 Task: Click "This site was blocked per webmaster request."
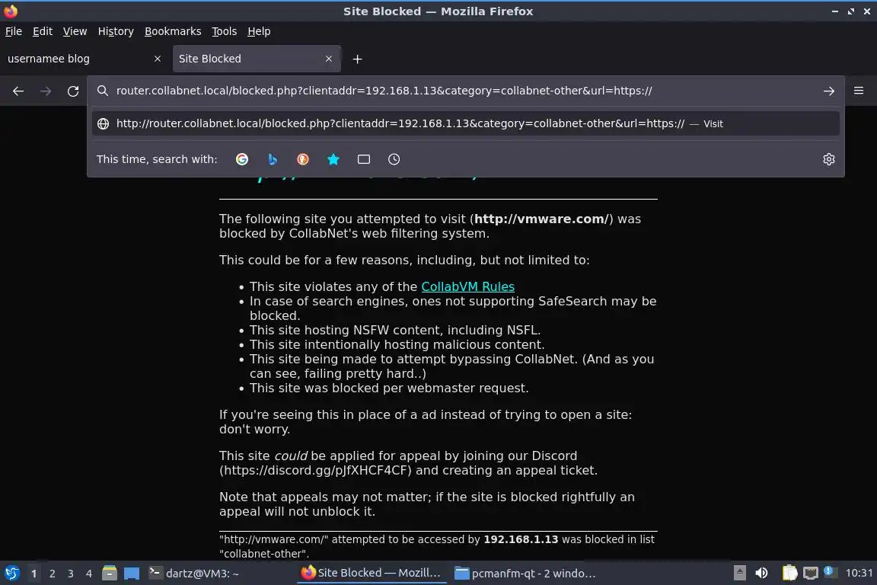click(389, 388)
